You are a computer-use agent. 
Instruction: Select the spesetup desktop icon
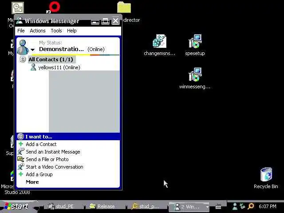195,45
